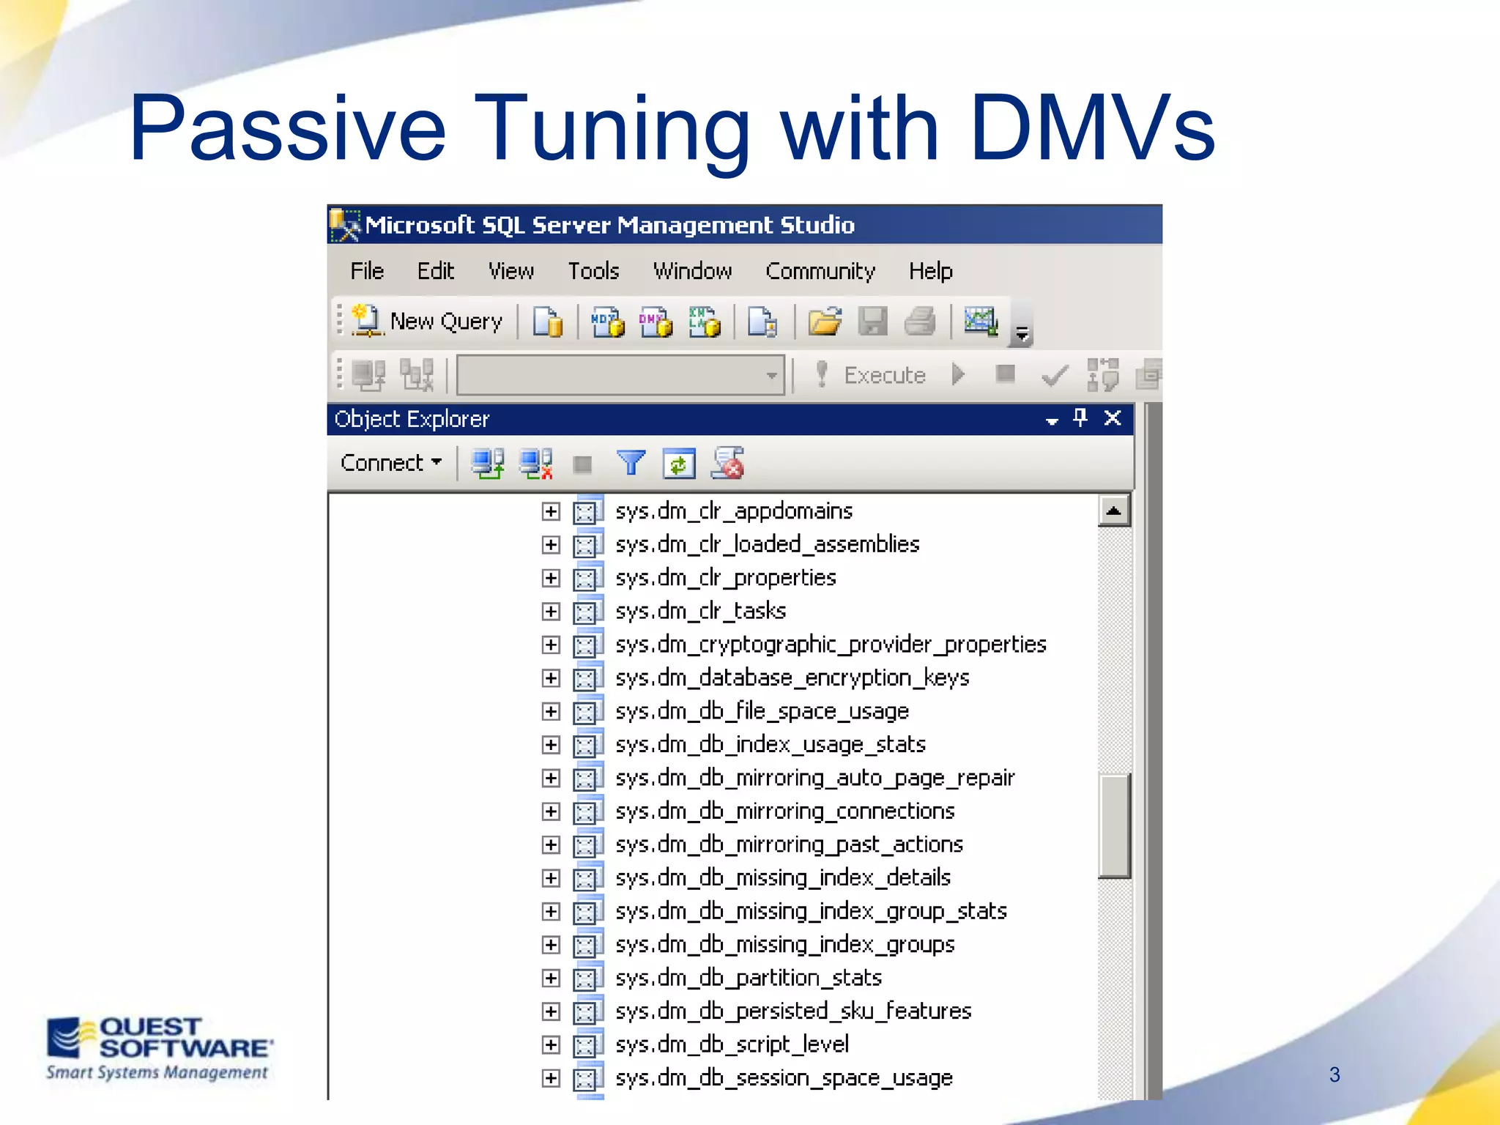This screenshot has width=1500, height=1125.
Task: Close the Object Explorer panel
Action: [1113, 418]
